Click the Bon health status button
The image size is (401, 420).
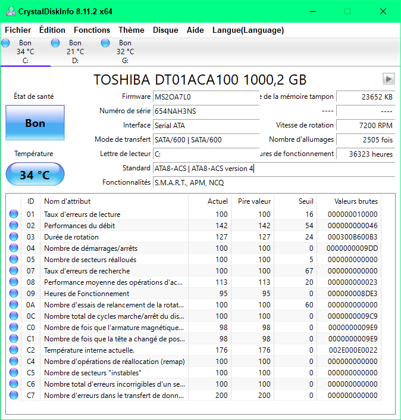35,123
